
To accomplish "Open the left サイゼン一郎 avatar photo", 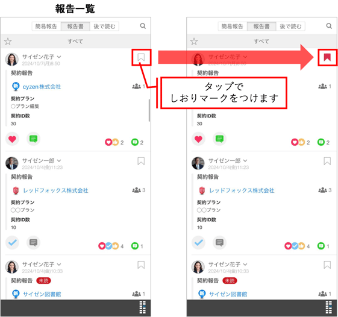I will coord(12,163).
